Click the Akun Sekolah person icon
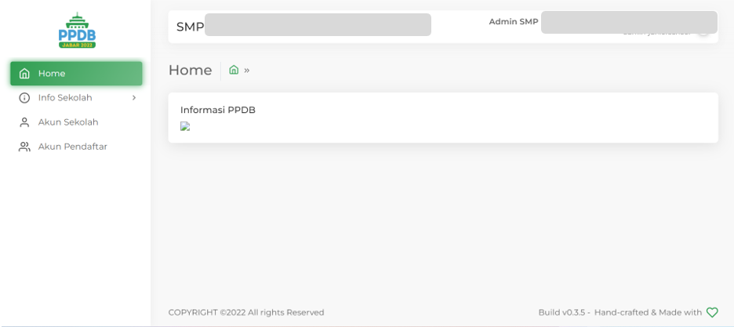This screenshot has width=734, height=327. (24, 122)
